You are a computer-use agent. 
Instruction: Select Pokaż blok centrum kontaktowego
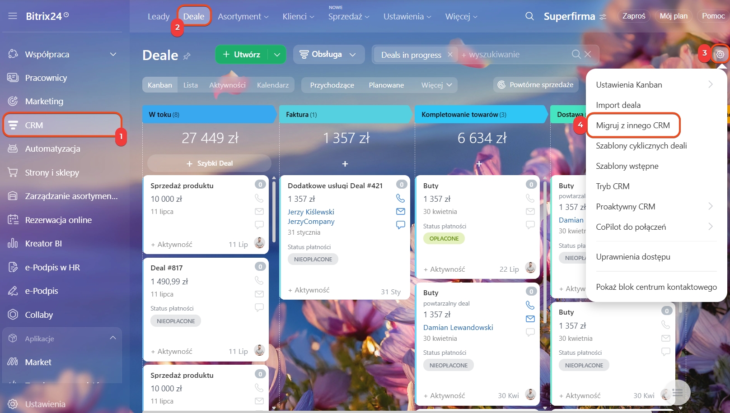(656, 287)
